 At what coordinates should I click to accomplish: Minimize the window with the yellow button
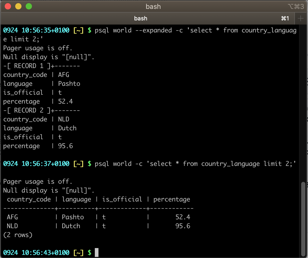[18, 6]
